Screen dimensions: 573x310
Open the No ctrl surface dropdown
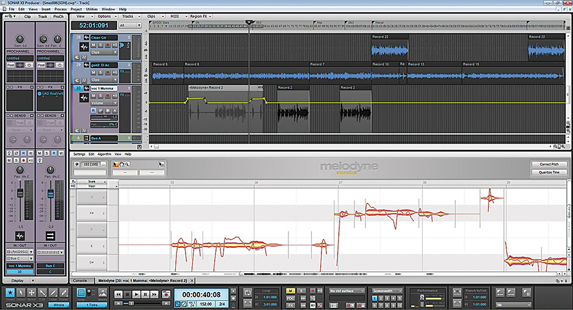click(x=347, y=291)
